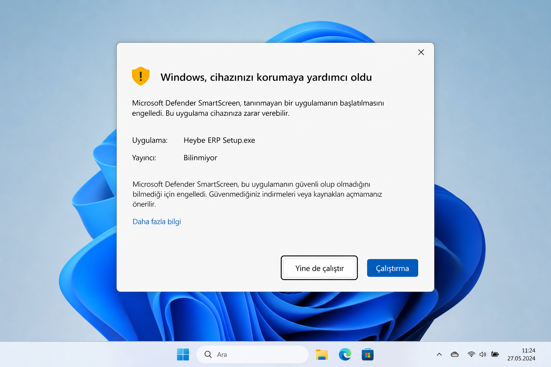Choose the blue "Çalıştırma" button
Screen dimensions: 551x367
[x=392, y=268]
